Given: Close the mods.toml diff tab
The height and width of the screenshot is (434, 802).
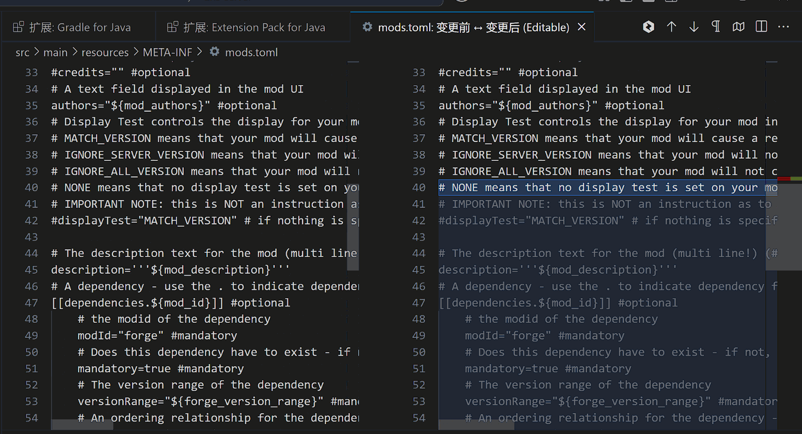Looking at the screenshot, I should 582,27.
